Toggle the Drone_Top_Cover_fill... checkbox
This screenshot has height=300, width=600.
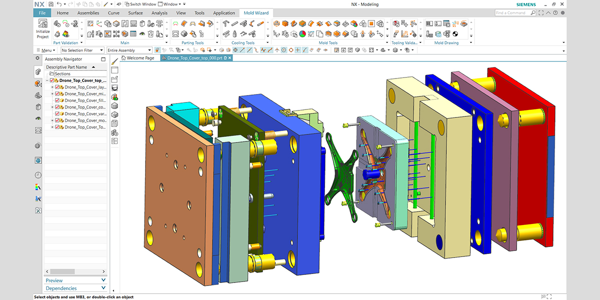[57, 100]
